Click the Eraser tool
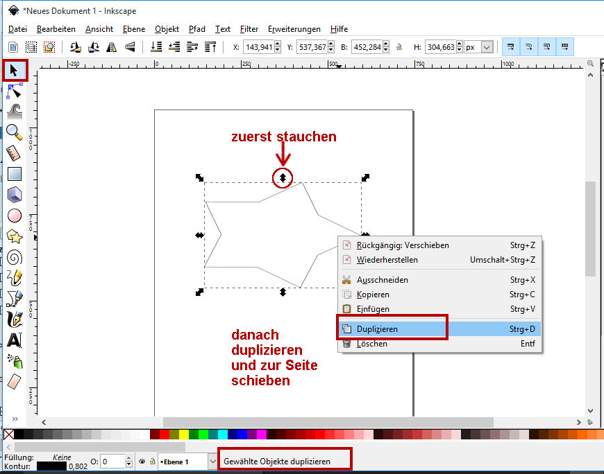 click(14, 382)
